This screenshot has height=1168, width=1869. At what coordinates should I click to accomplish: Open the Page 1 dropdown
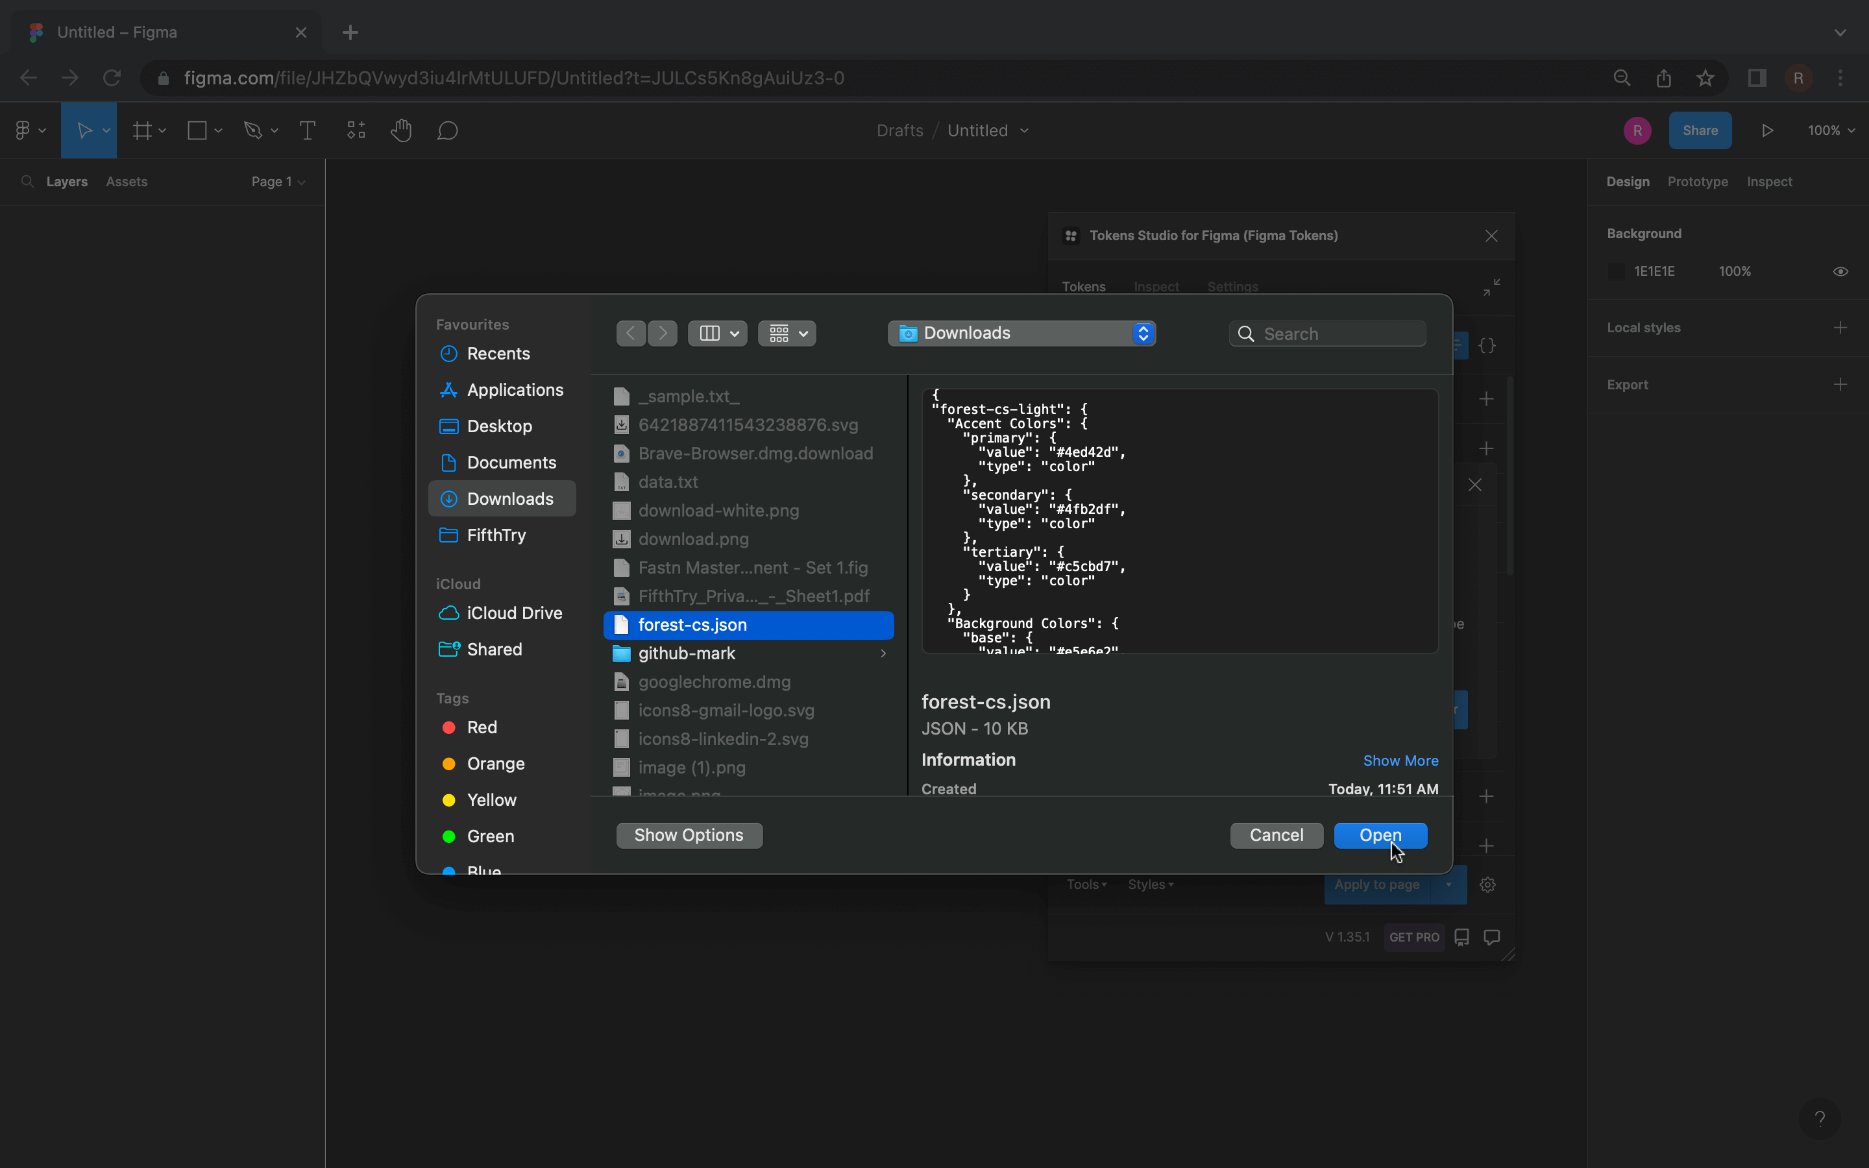[278, 182]
